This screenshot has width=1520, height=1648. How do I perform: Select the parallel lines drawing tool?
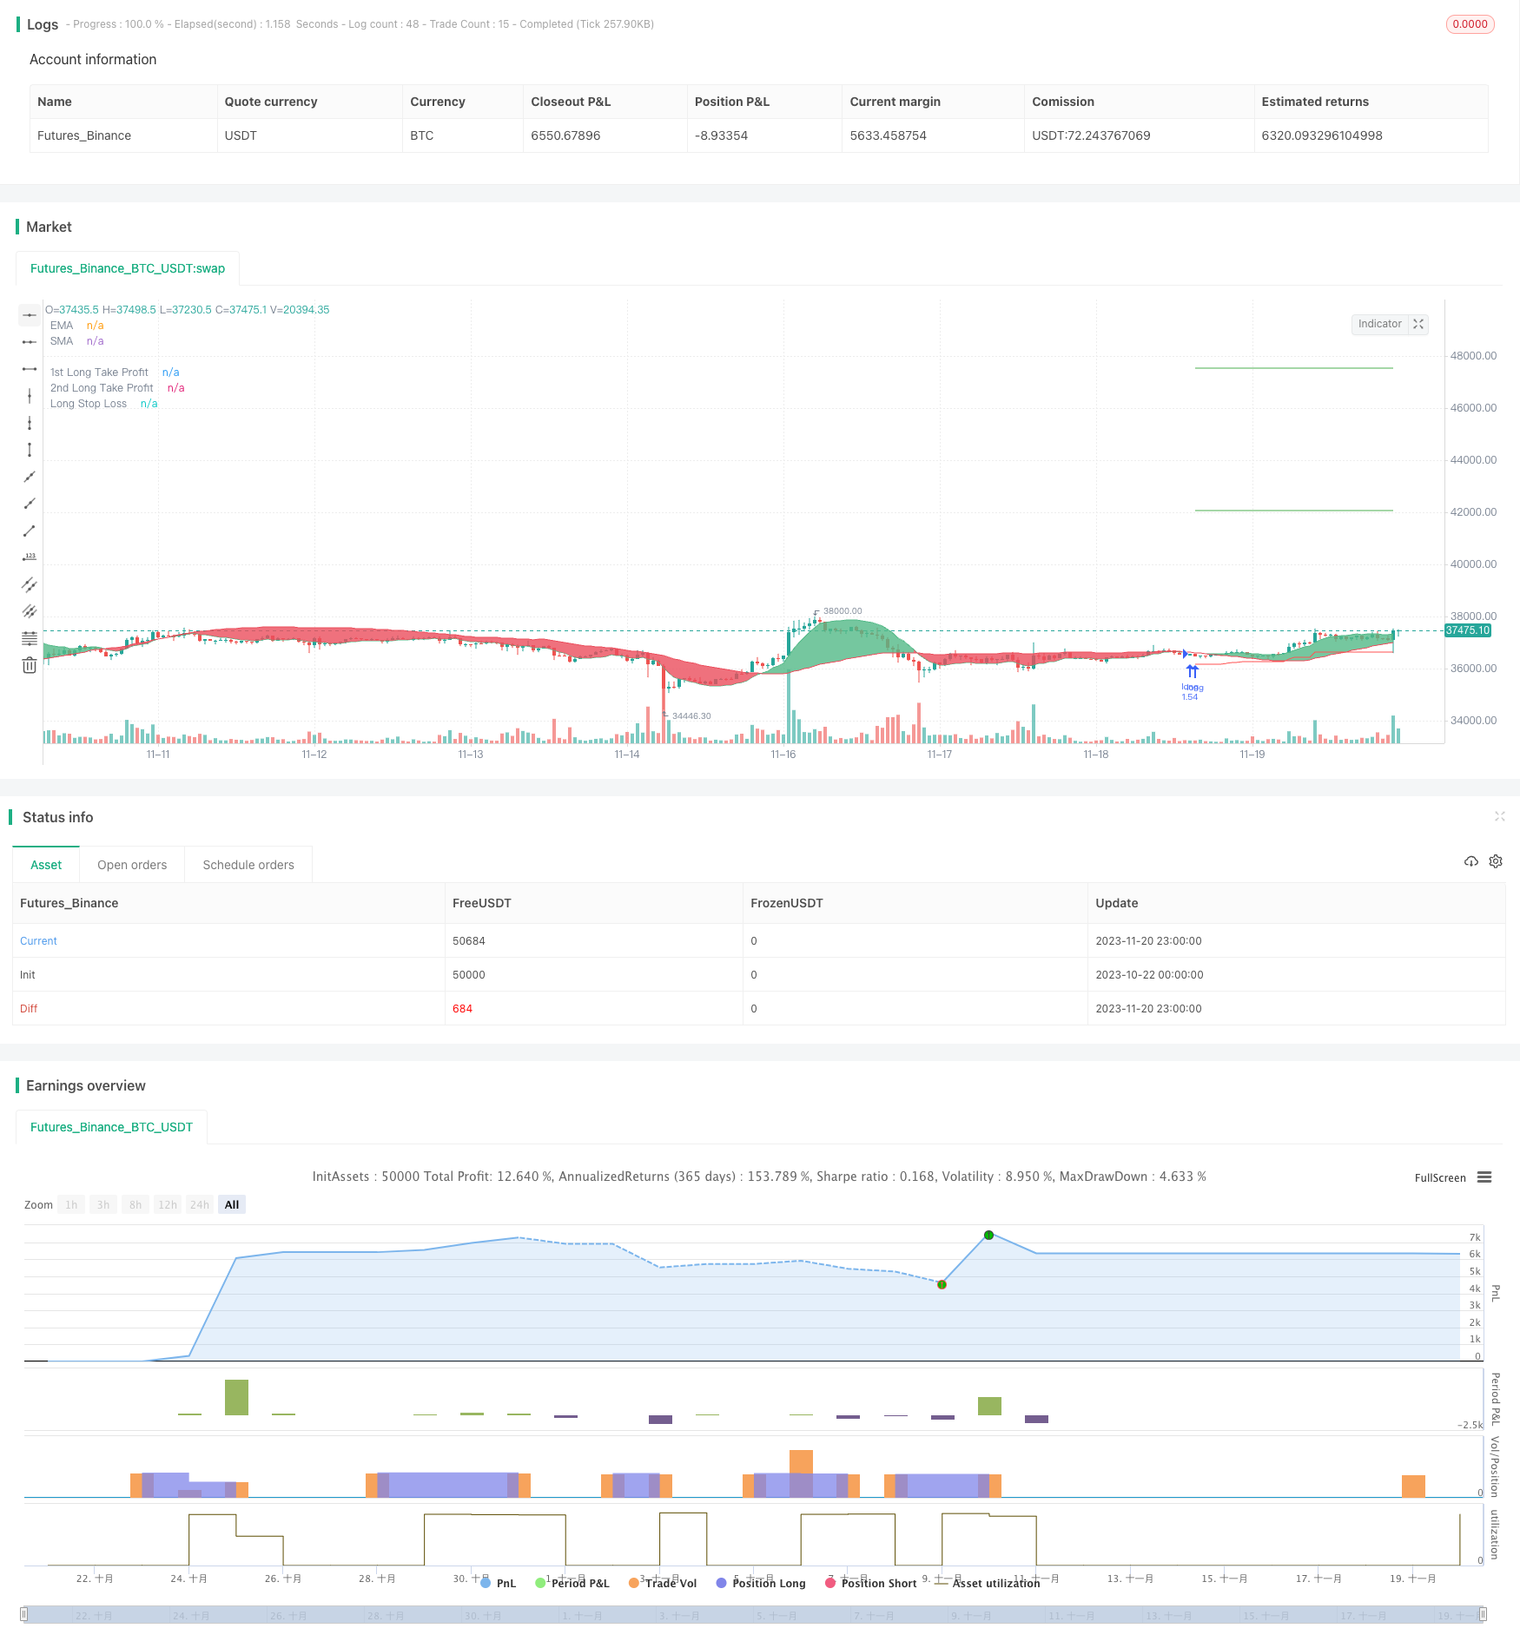pyautogui.click(x=30, y=611)
